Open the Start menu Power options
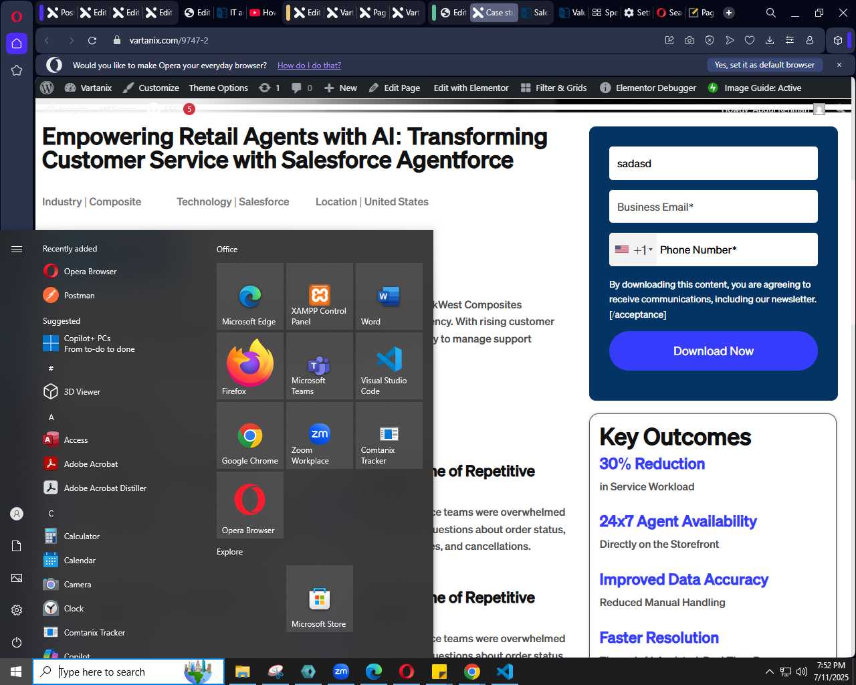 click(17, 642)
